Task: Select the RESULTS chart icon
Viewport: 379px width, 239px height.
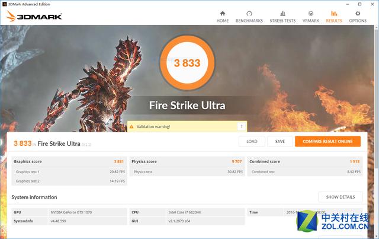Action: (x=334, y=13)
